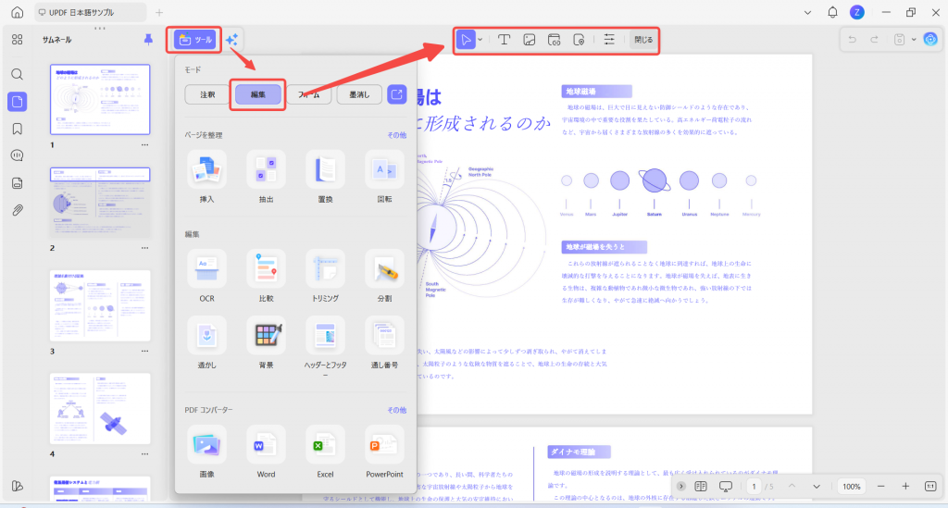Click the Save icon
948x508 pixels.
[900, 40]
